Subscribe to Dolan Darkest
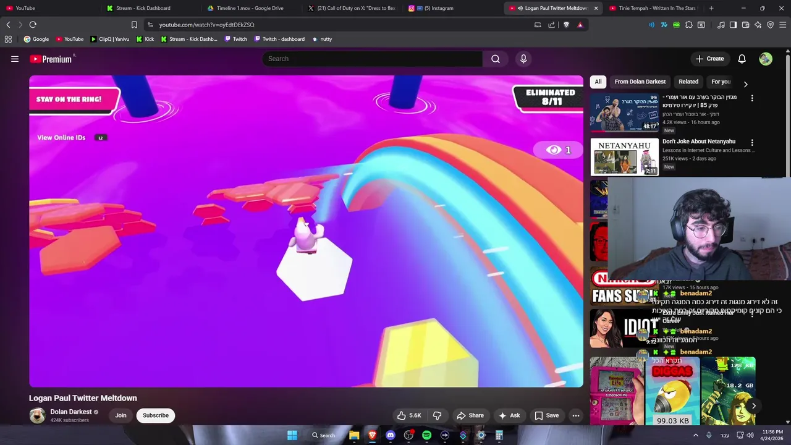The image size is (791, 445). point(156,415)
